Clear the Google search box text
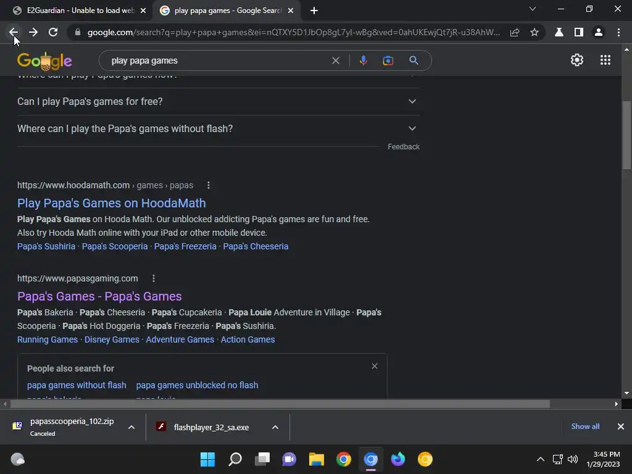Viewport: 632px width, 474px height. tap(335, 60)
